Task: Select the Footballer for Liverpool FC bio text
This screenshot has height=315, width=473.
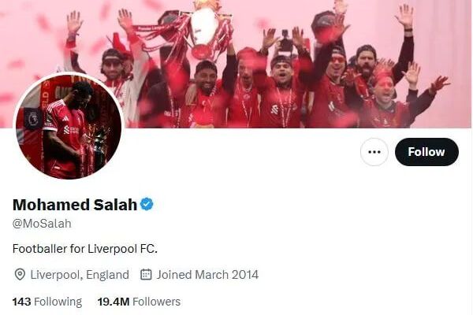Action: click(x=85, y=249)
